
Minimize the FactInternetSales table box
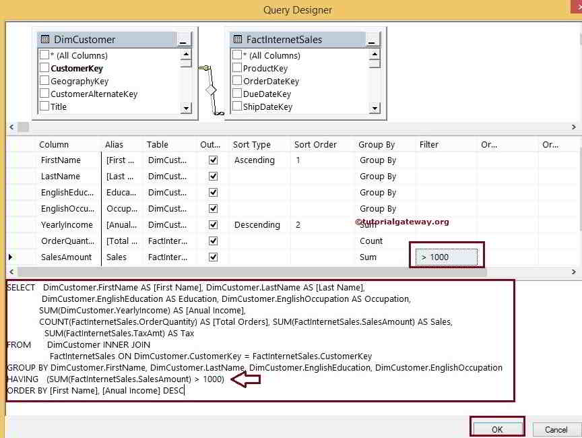[x=372, y=40]
